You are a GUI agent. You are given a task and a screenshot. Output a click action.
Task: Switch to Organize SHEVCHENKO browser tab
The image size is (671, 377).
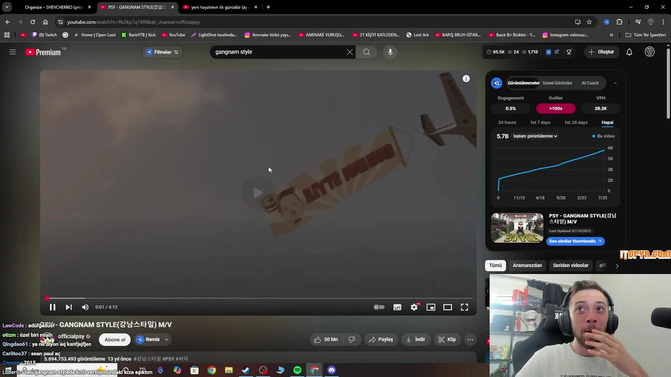(55, 7)
